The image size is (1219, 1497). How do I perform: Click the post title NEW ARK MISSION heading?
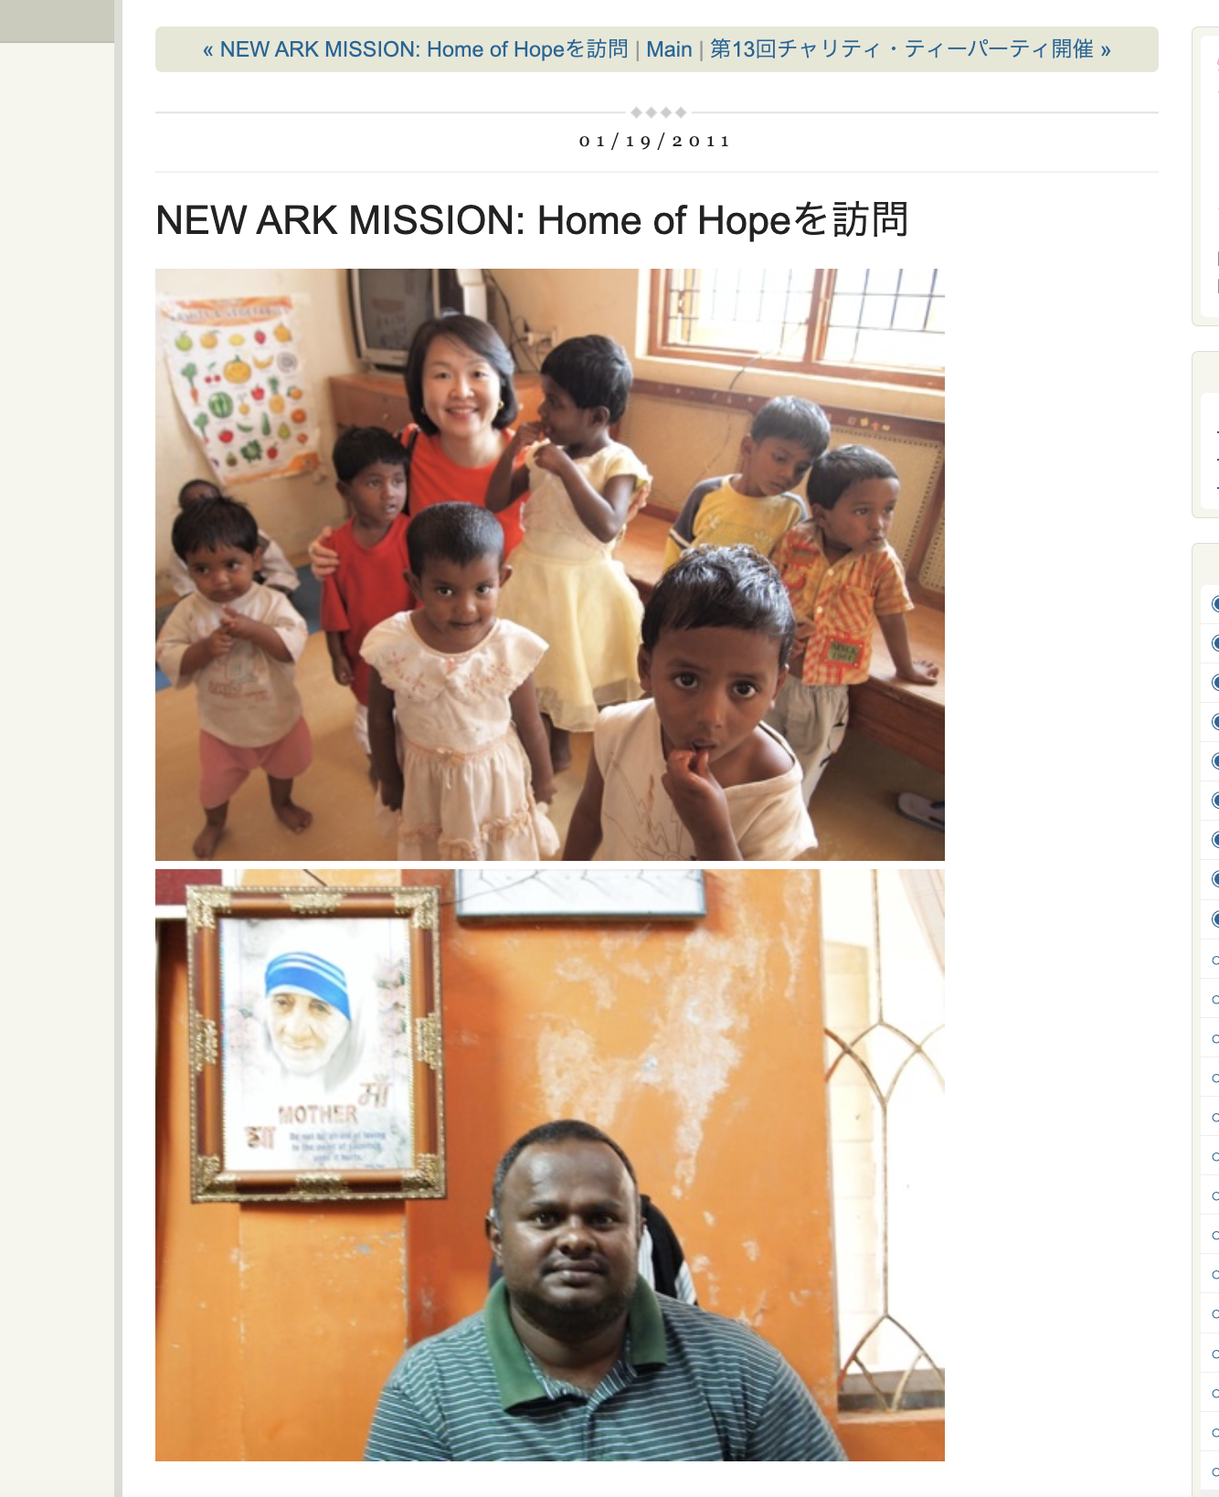coord(532,220)
